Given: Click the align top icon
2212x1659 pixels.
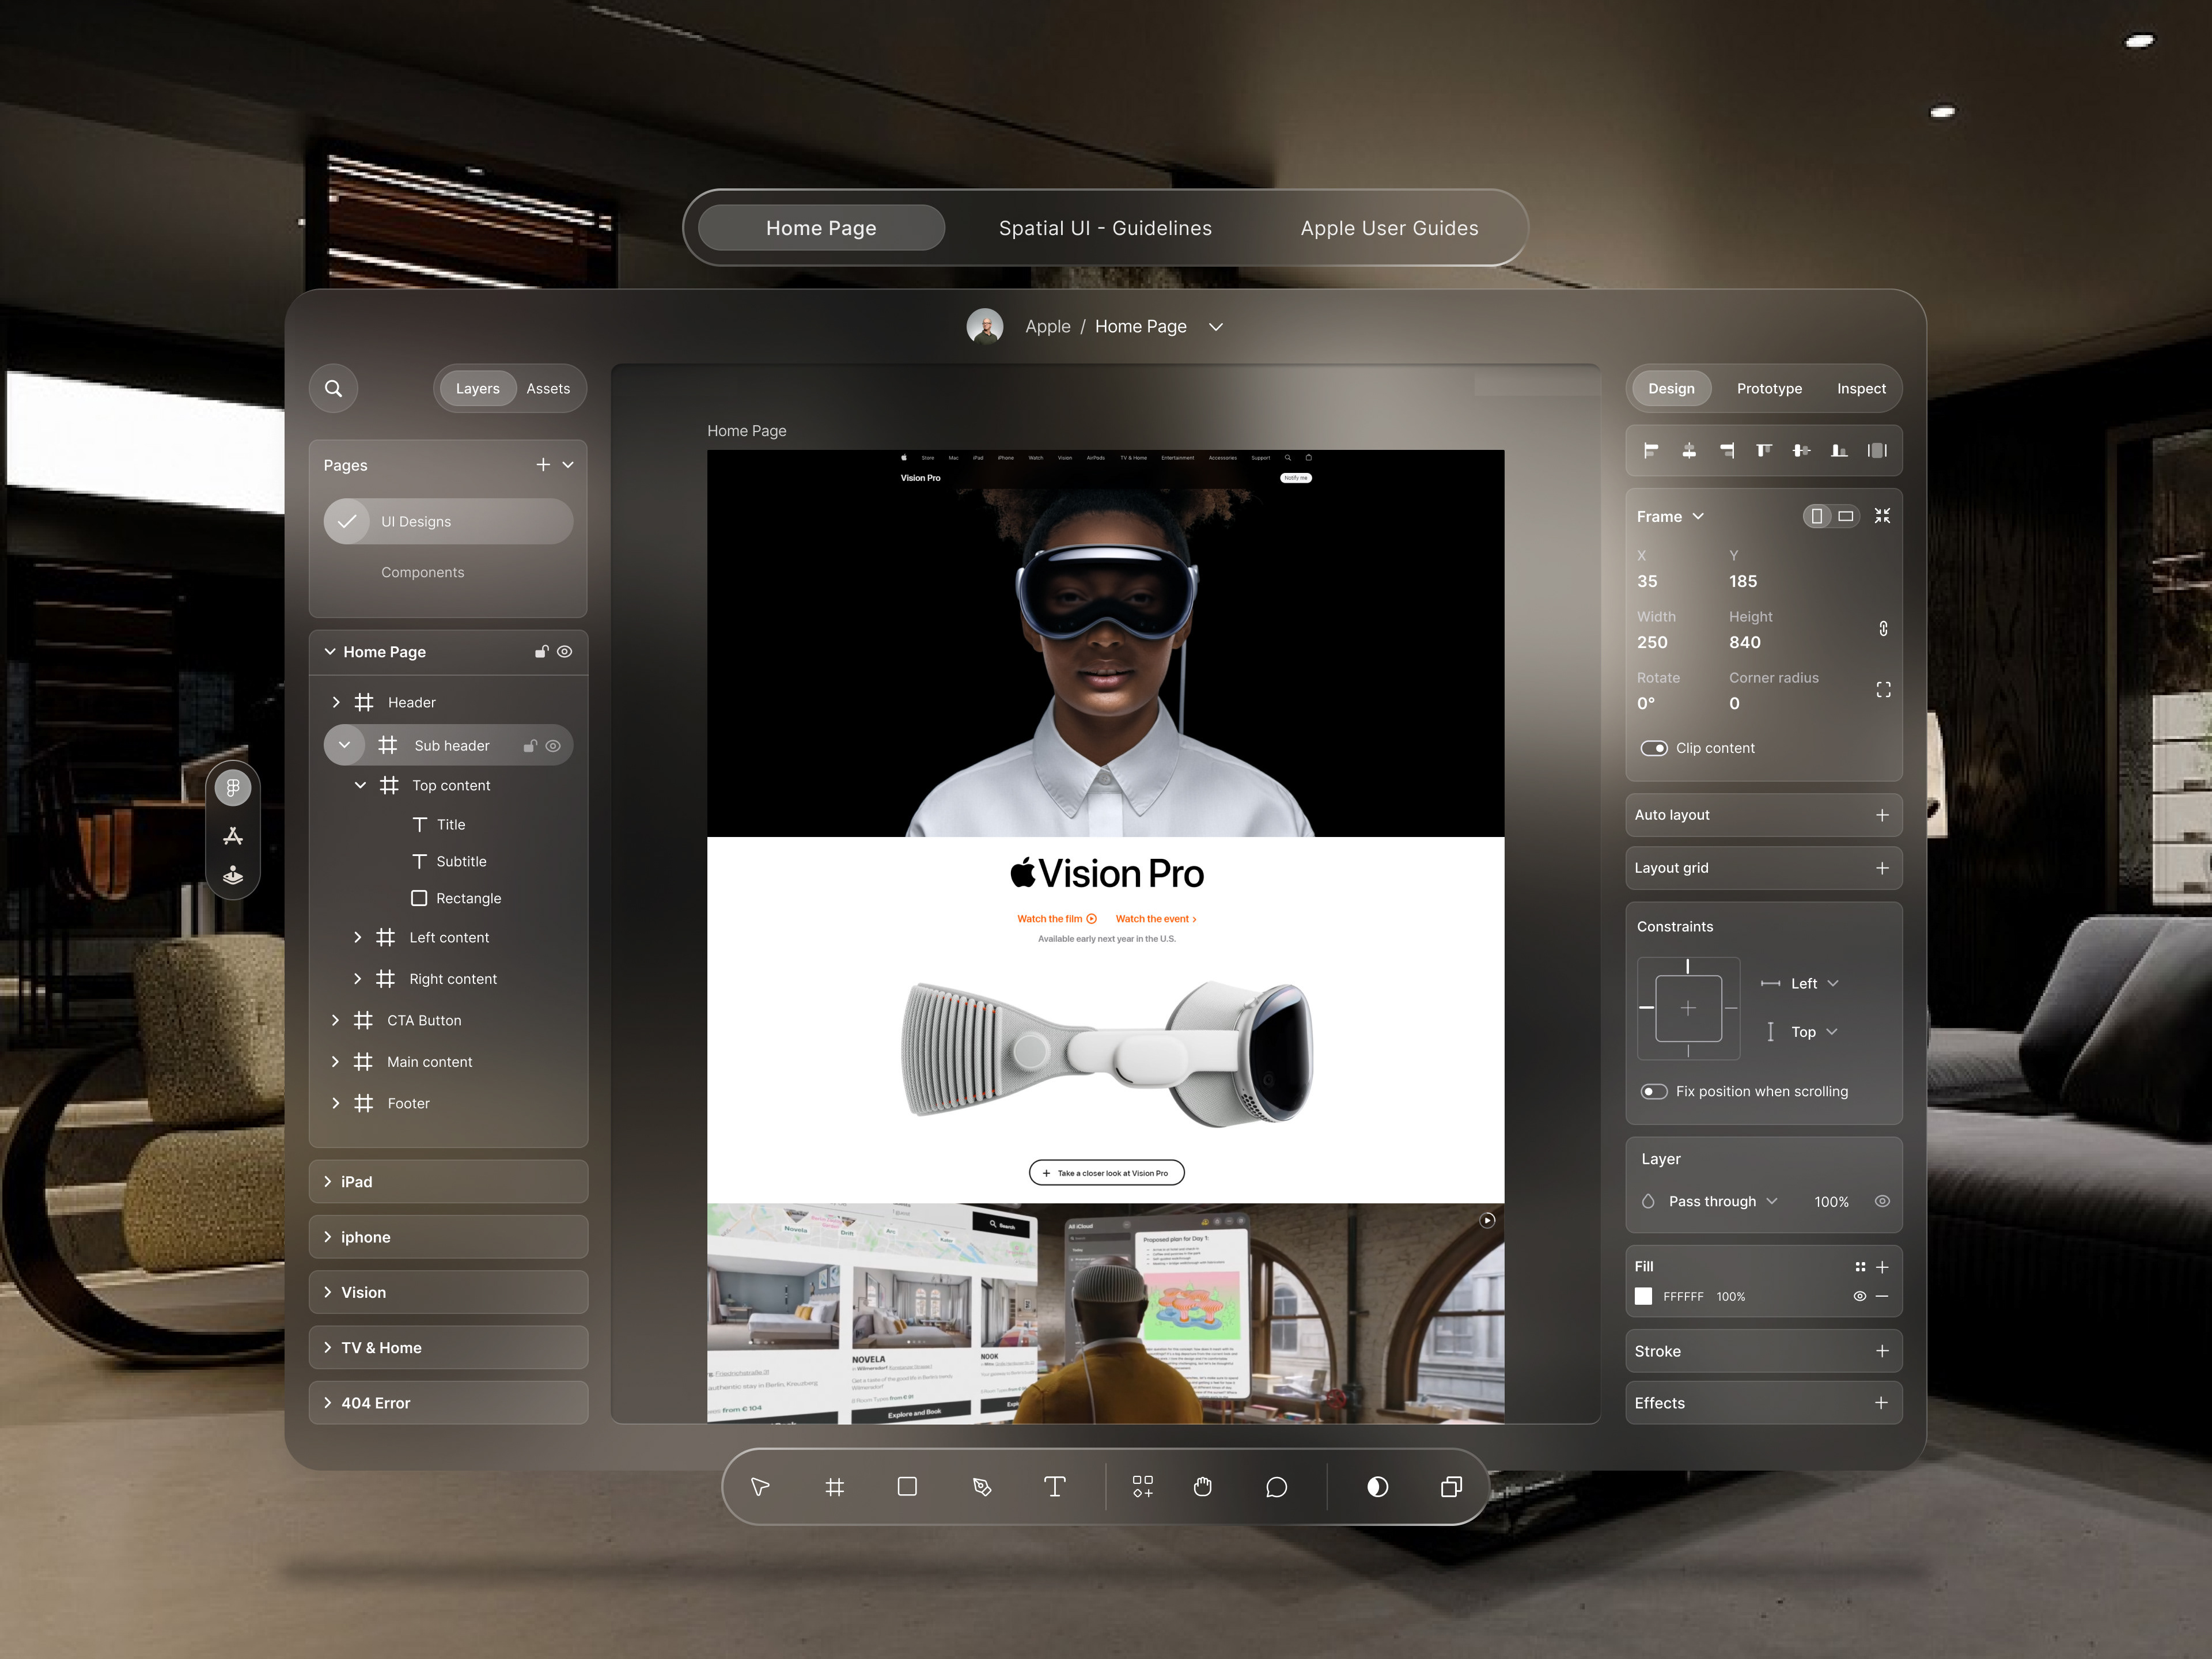Looking at the screenshot, I should point(1764,451).
